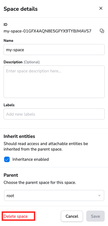Cancel editing the space details
This screenshot has height=226, width=108.
pos(72,216)
